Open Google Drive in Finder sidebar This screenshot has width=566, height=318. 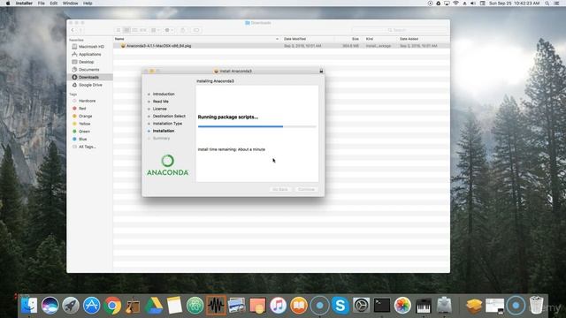tap(90, 85)
